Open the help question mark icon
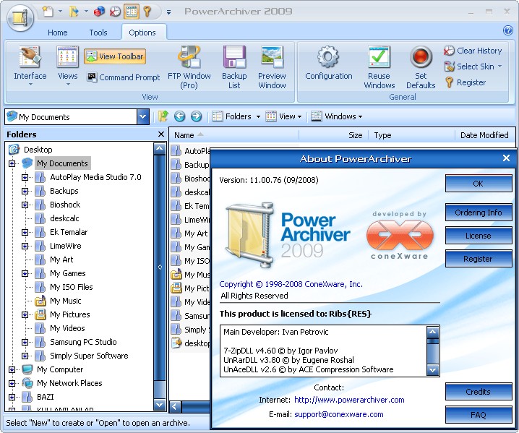The height and width of the screenshot is (433, 519). coord(507,30)
